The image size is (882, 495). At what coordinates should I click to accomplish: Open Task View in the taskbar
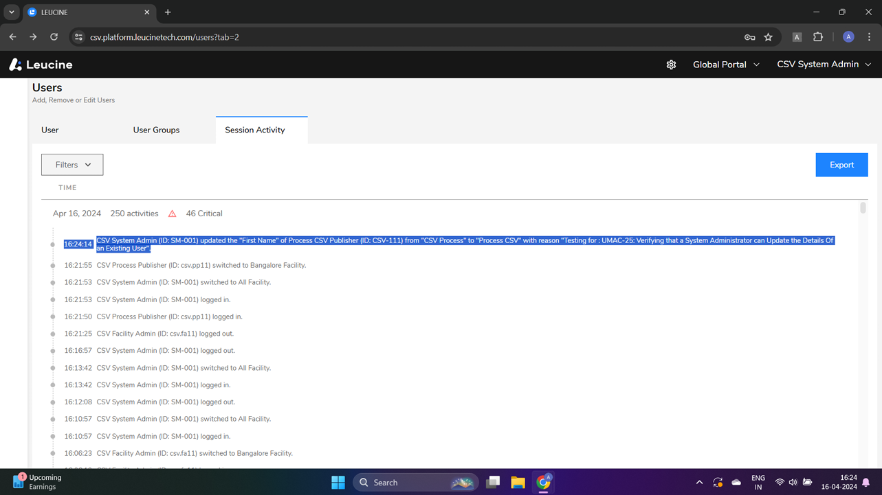tap(493, 483)
